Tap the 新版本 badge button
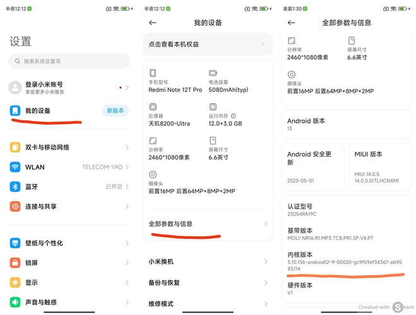This screenshot has width=416, height=315. point(115,110)
